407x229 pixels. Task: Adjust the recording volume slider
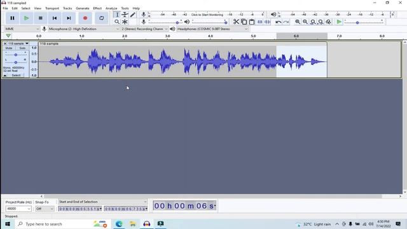point(177,23)
